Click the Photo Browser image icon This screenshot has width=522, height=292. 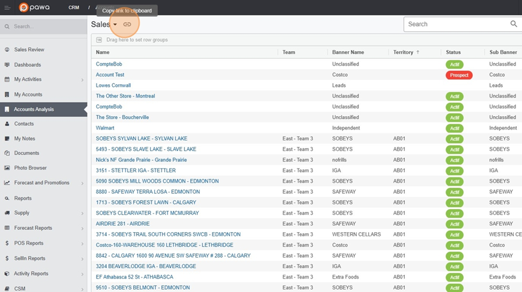coord(7,168)
